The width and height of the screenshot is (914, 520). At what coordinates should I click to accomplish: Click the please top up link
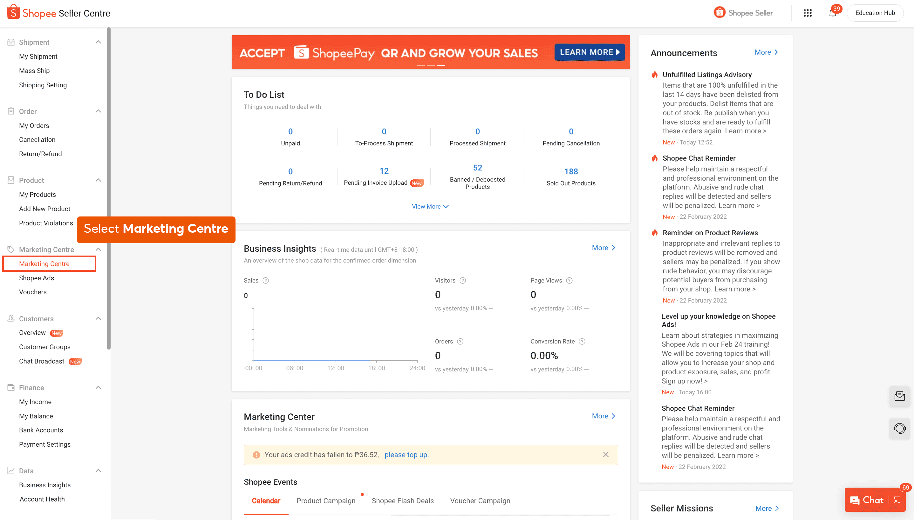[406, 454]
